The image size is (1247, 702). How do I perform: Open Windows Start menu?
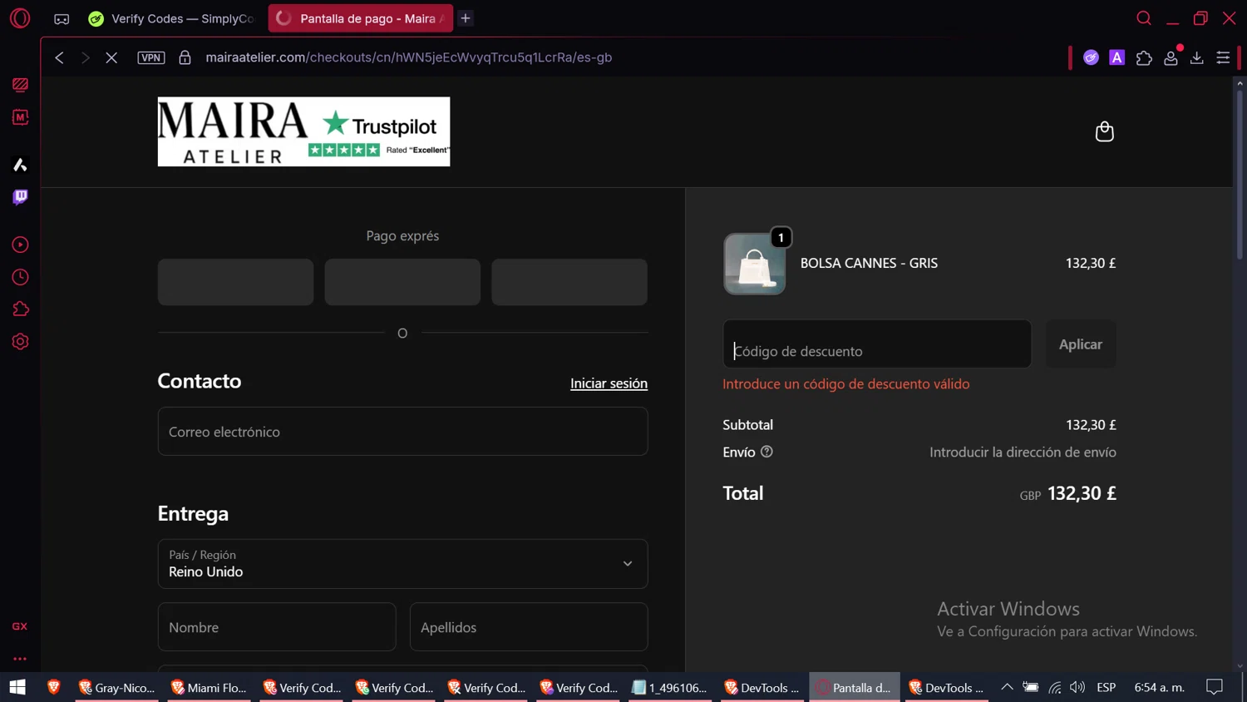[17, 687]
